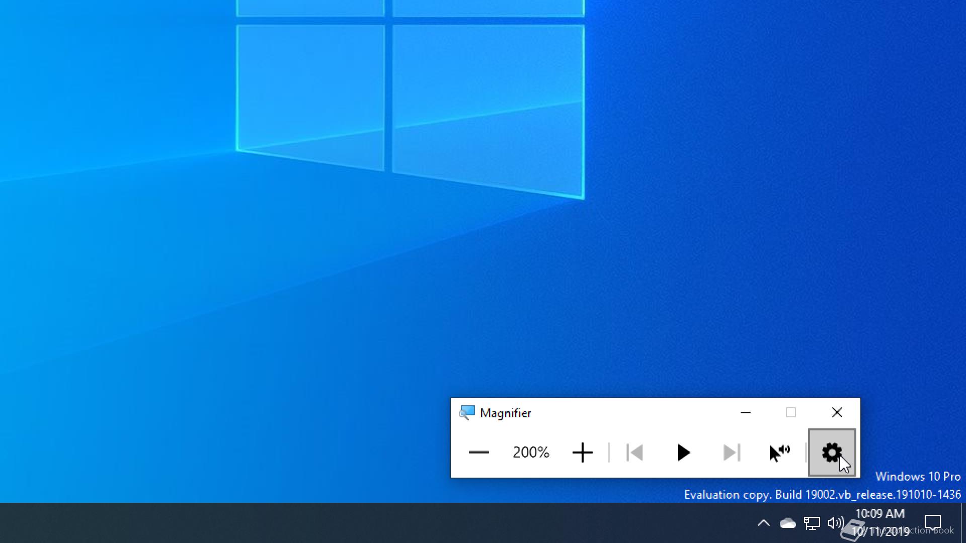Zoom out with the Magnifier minus button
Viewport: 966px width, 543px height.
tap(478, 452)
